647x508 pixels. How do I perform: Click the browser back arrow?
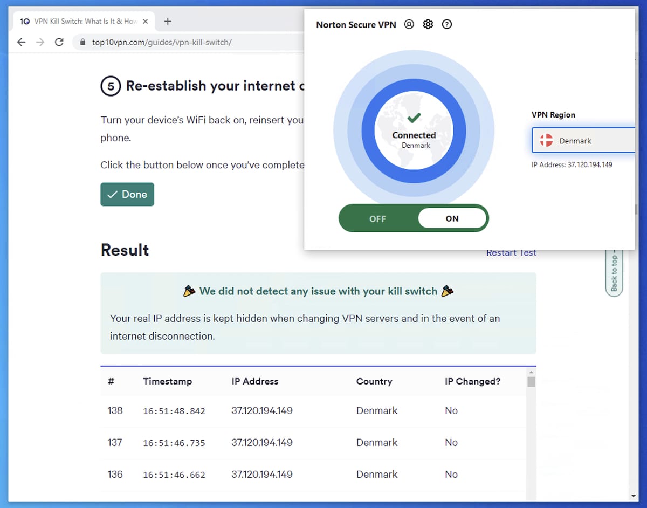21,42
